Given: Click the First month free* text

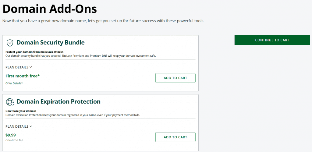Looking at the screenshot, I should [23, 76].
